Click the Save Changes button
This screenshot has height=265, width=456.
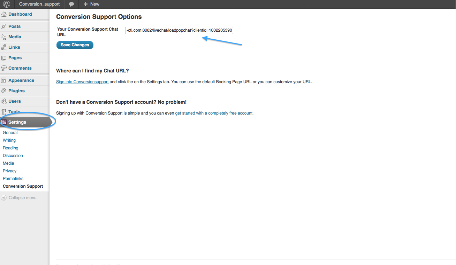(x=75, y=45)
